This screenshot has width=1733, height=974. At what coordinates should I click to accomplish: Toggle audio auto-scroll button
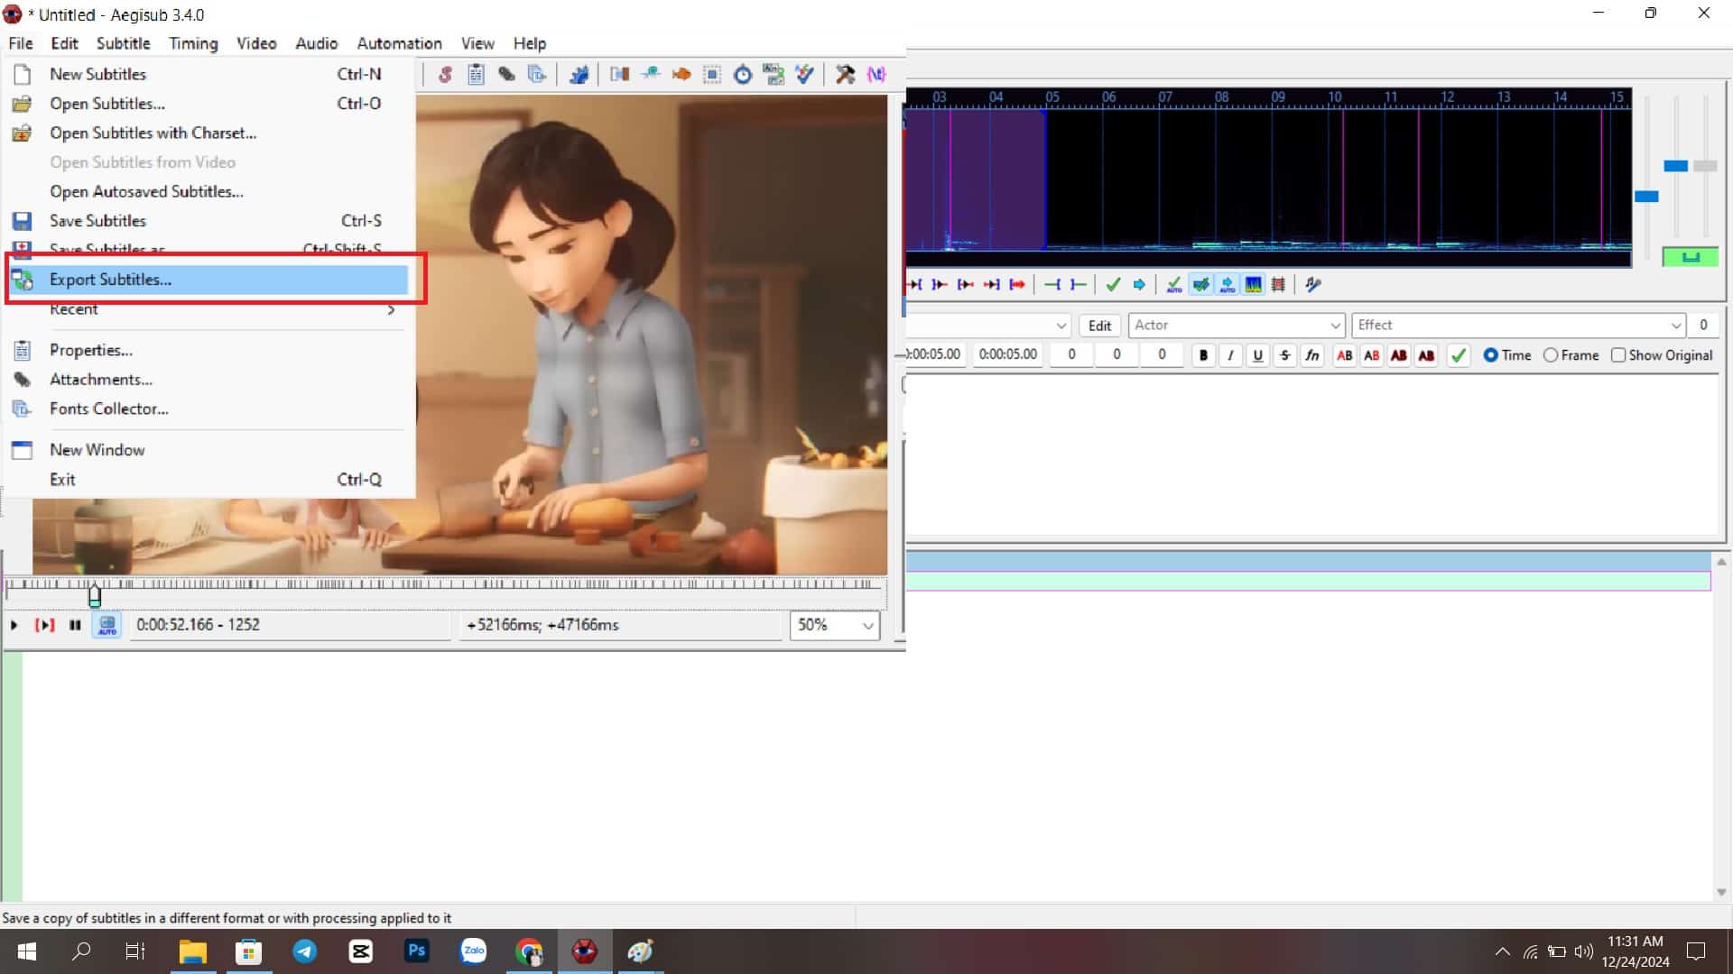point(1227,285)
